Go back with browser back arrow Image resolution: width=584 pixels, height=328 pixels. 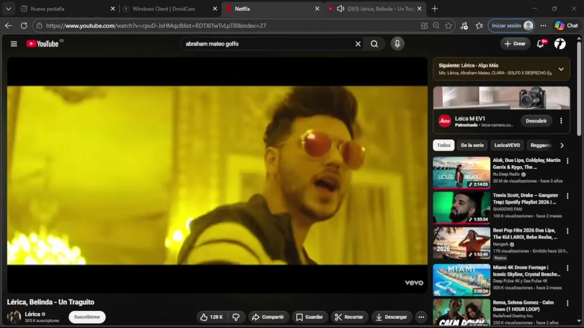(x=8, y=26)
